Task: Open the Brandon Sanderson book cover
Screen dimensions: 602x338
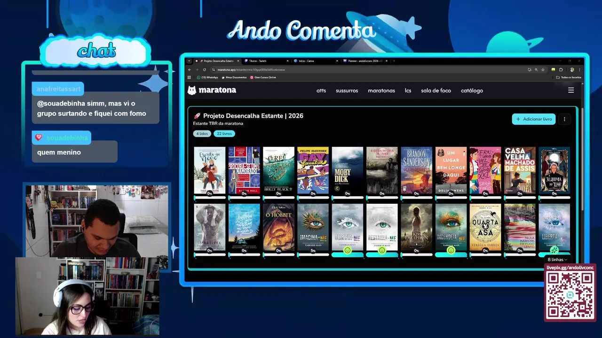Action: [x=416, y=170]
